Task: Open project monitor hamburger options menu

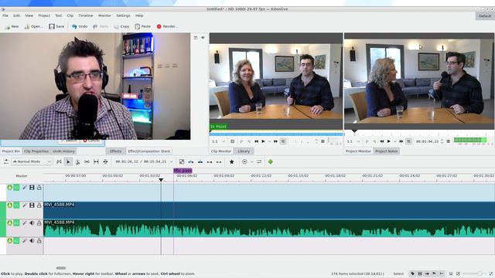Action: [449, 141]
